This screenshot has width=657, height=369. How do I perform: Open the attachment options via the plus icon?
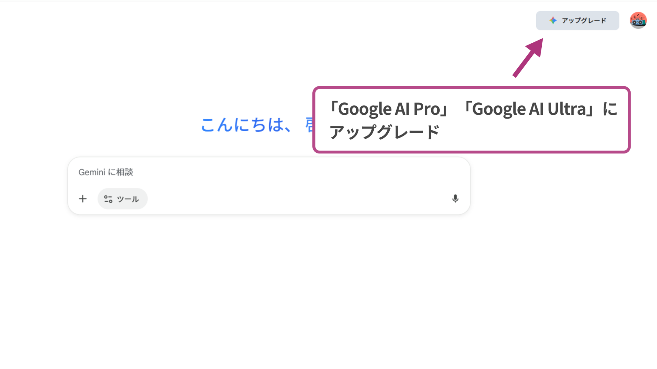(x=82, y=199)
